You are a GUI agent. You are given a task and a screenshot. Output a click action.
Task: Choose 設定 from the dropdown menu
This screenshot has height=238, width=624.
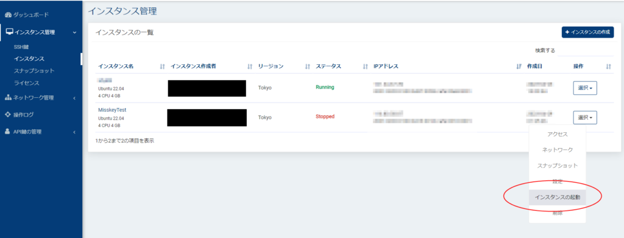tap(557, 182)
